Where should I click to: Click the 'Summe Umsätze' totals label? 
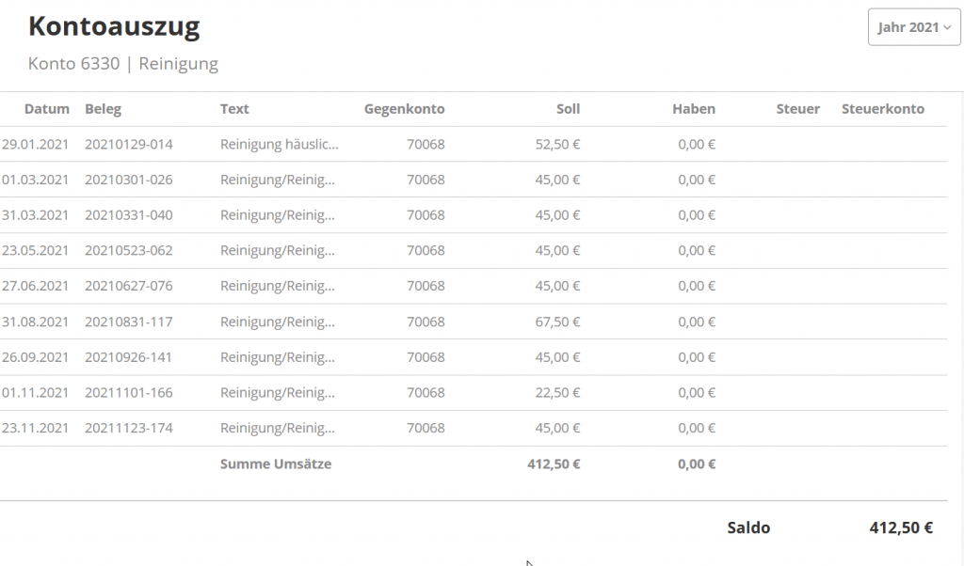pyautogui.click(x=276, y=464)
